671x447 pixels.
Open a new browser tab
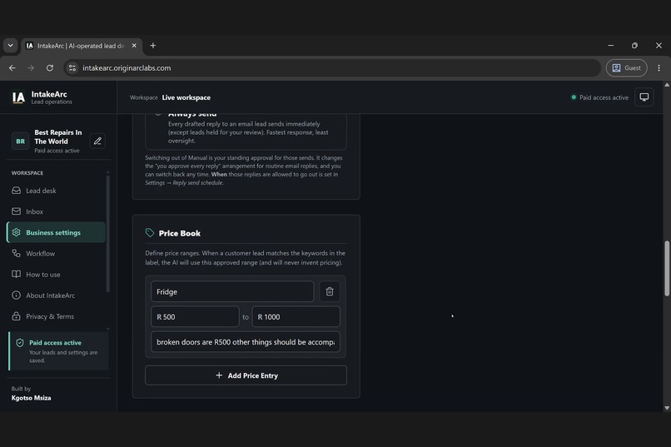pyautogui.click(x=153, y=45)
